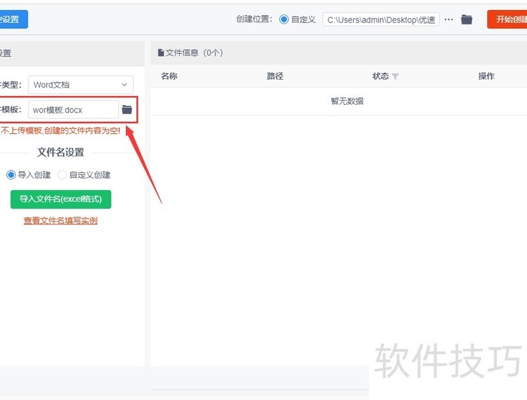Switch to the 自定义创建 radio option

point(62,175)
